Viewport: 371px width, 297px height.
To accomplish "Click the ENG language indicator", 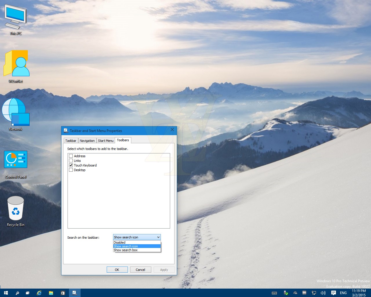I will (343, 293).
